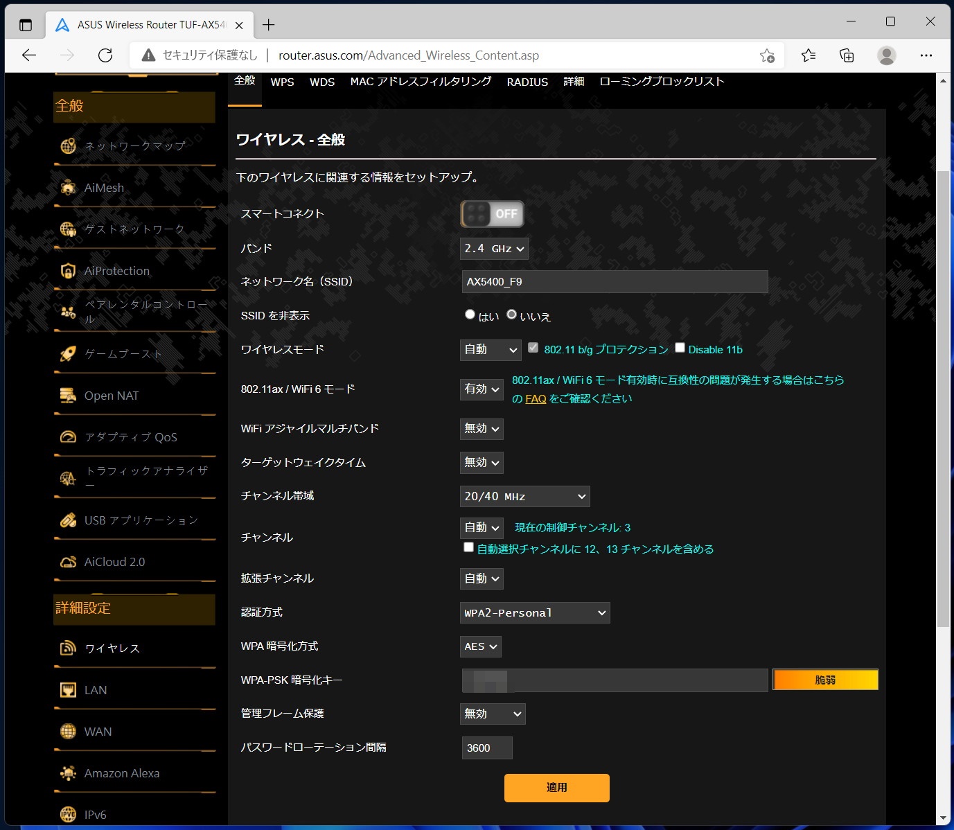
Task: Toggle the Smart Connect (スマートコネクト) switch
Action: [492, 214]
